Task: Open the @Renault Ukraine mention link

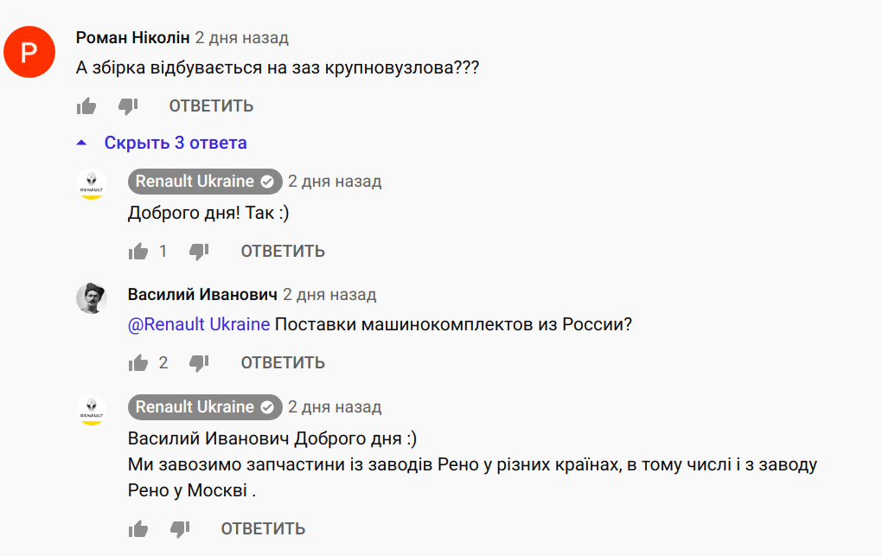Action: (x=199, y=324)
